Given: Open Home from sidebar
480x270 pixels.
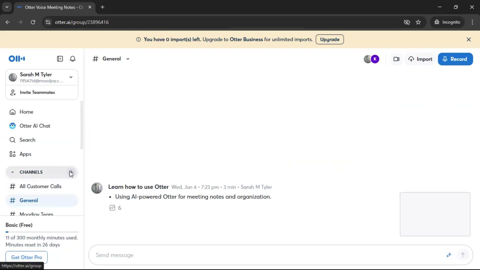Looking at the screenshot, I should [42, 112].
